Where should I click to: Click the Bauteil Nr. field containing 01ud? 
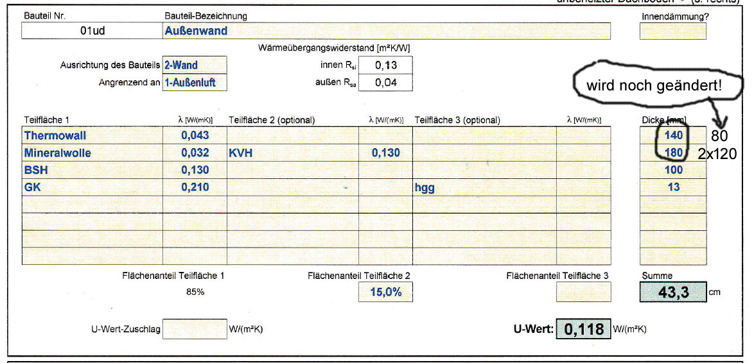92,30
